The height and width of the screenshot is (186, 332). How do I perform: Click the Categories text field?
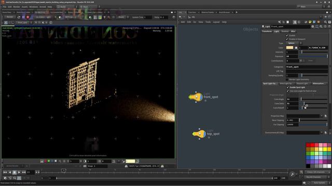tap(307, 67)
